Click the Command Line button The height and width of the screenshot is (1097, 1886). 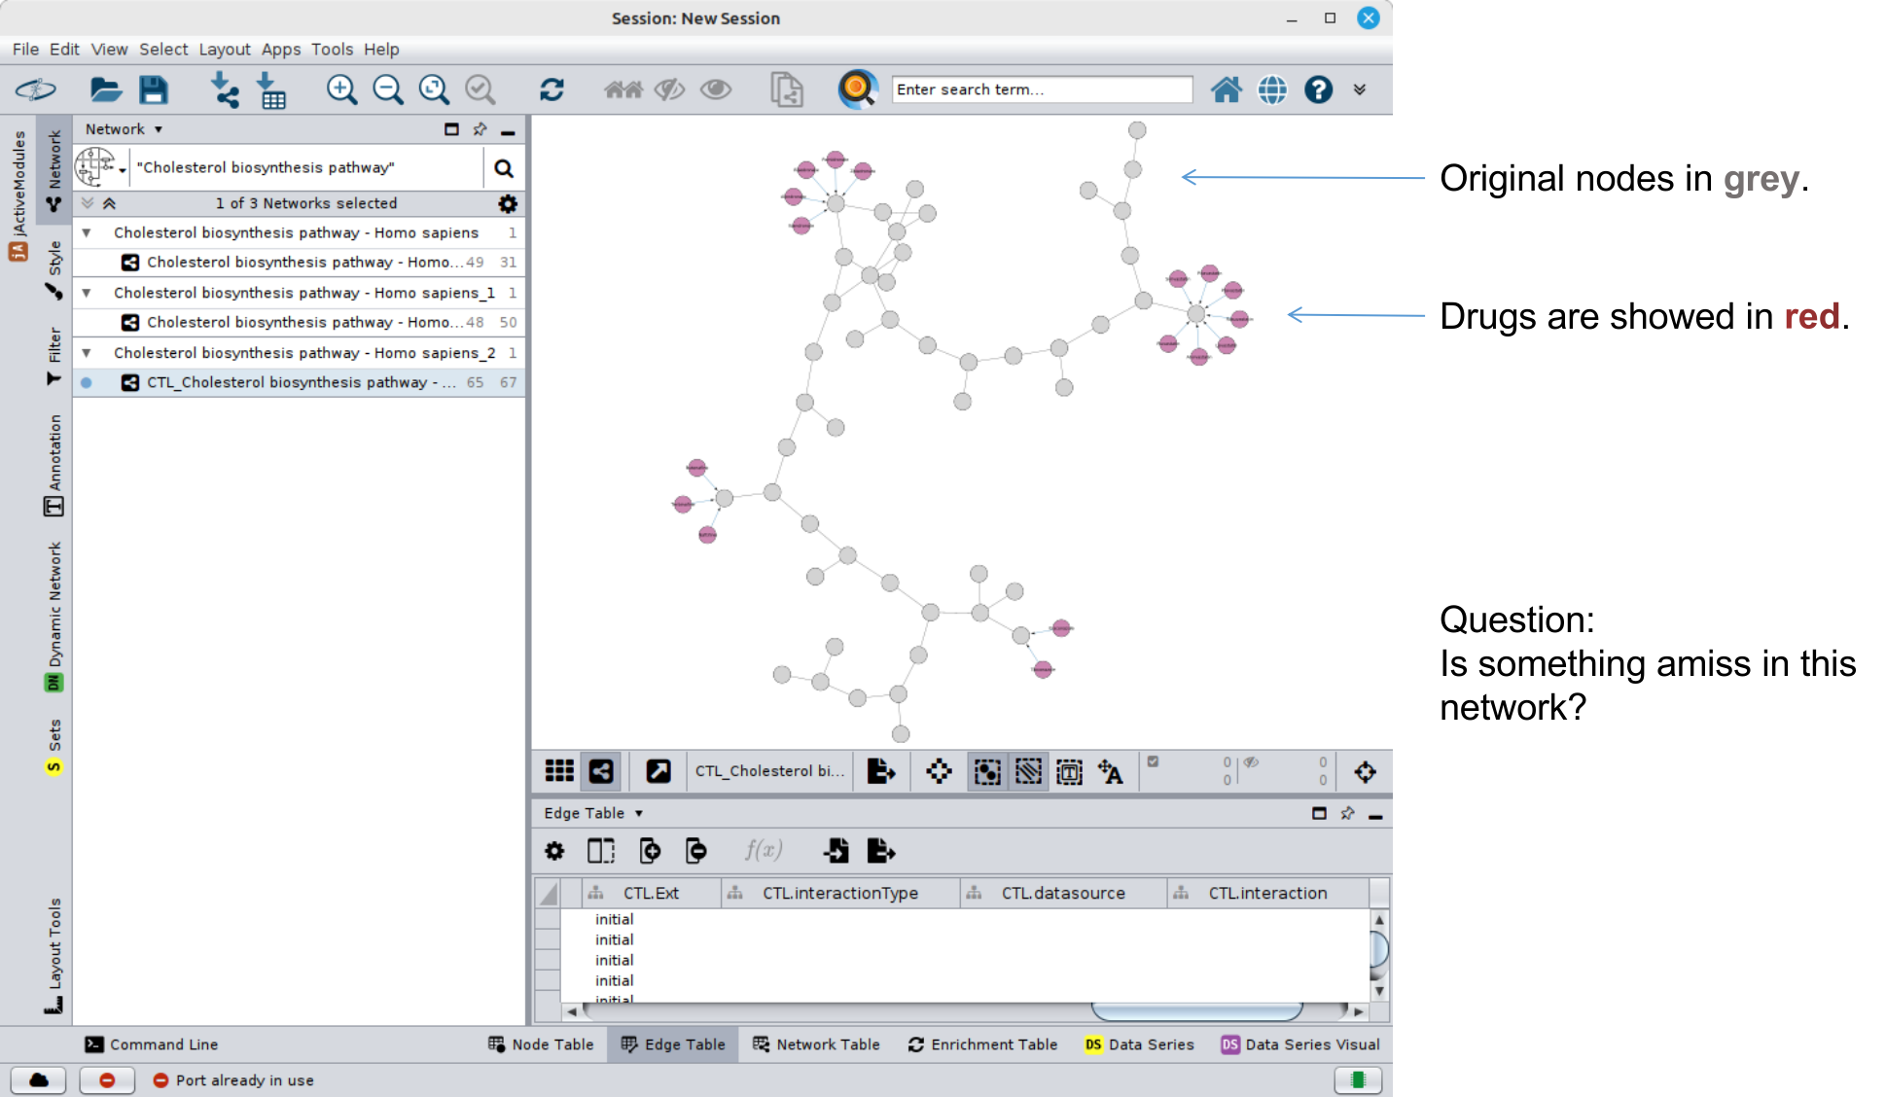152,1044
